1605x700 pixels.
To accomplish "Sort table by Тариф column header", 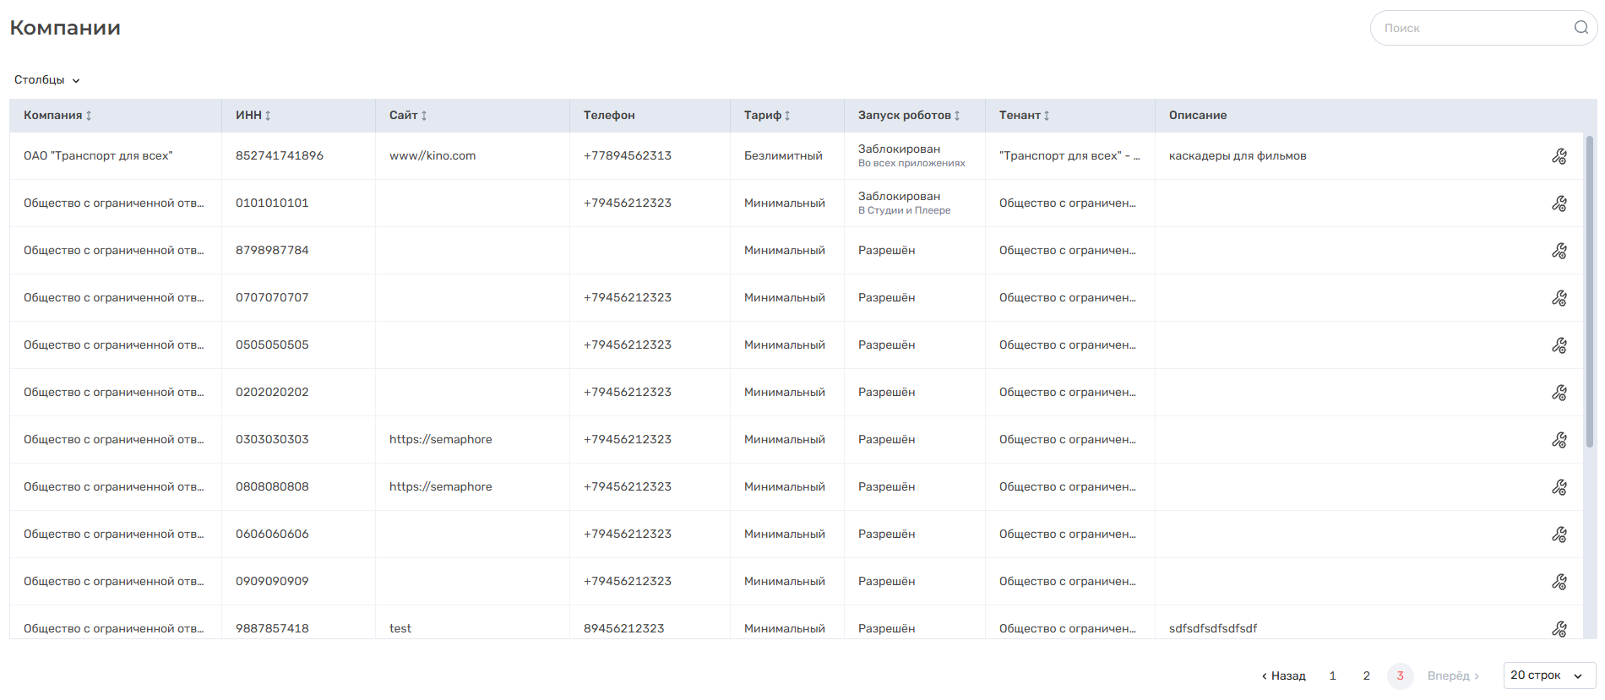I will 787,116.
